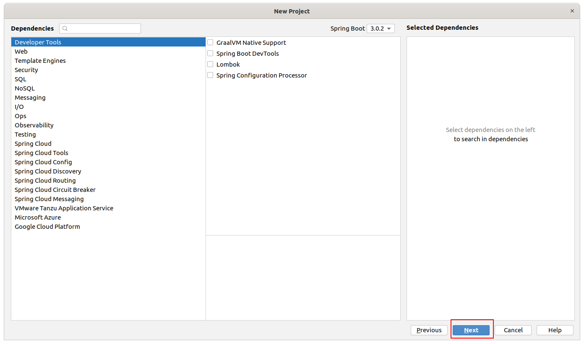
Task: Select NoSQL in the dependencies list
Action: click(25, 88)
